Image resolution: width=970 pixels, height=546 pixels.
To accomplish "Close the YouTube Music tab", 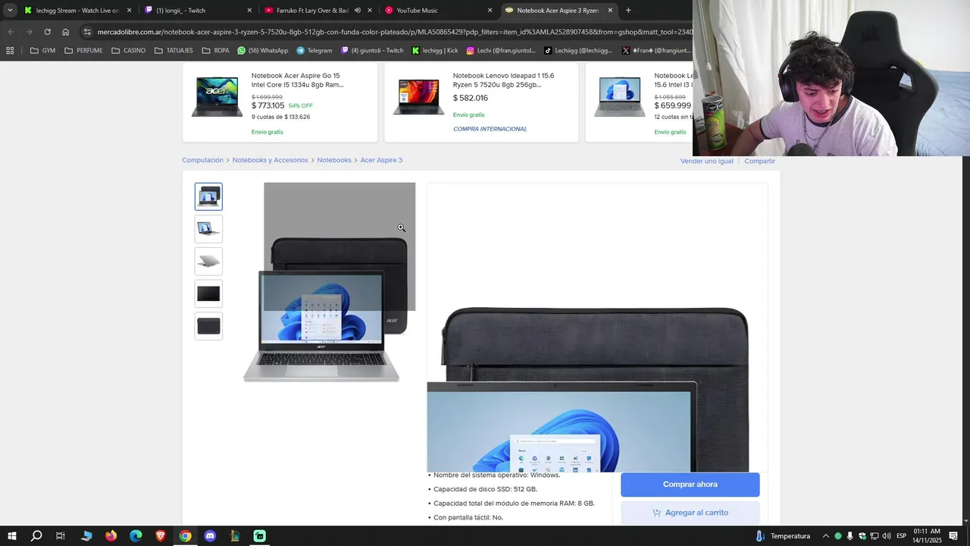I will pyautogui.click(x=490, y=11).
